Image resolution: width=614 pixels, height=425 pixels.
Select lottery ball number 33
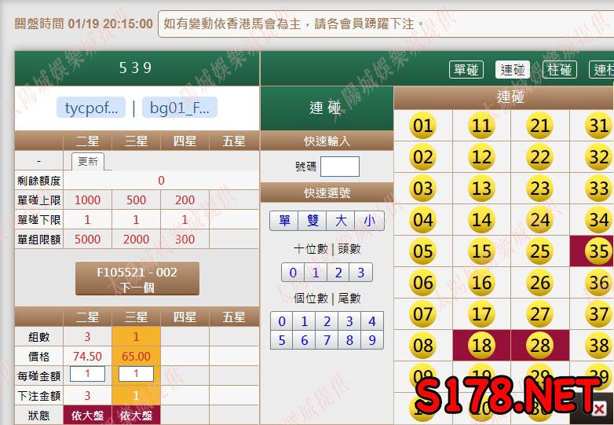[x=599, y=188]
